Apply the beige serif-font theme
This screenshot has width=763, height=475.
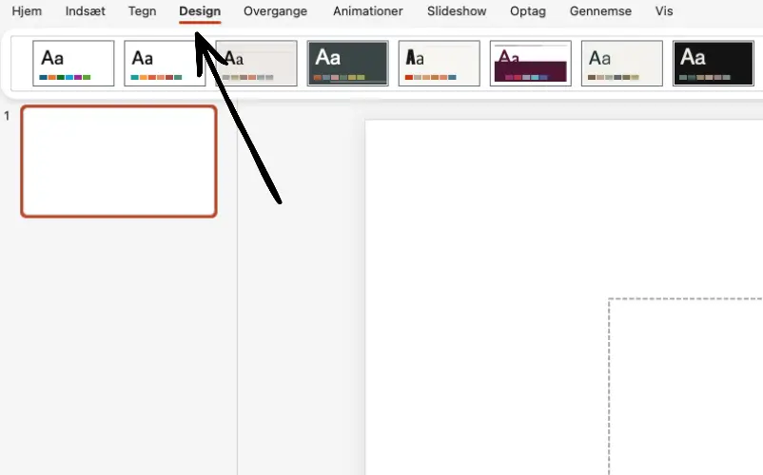(x=257, y=63)
